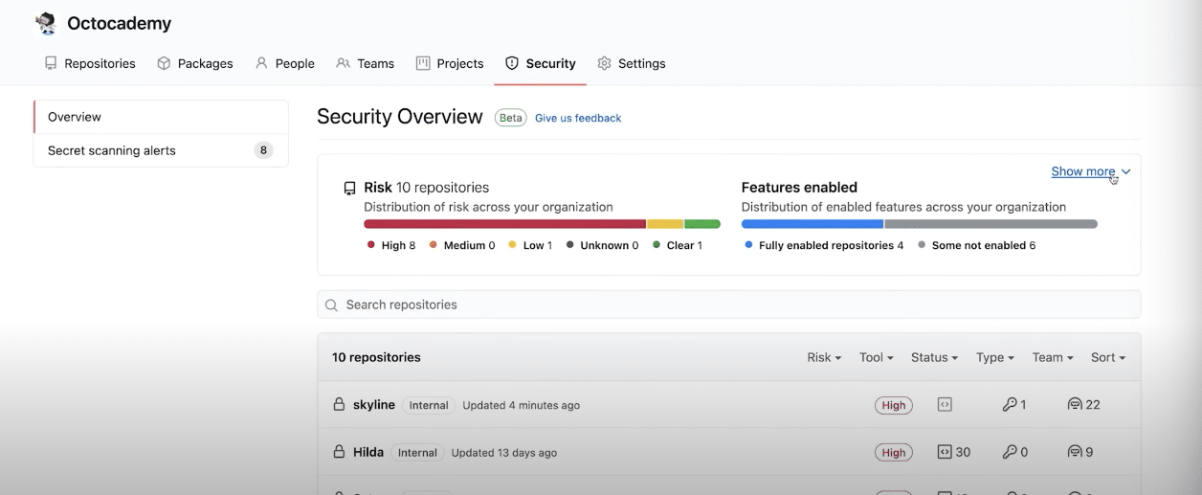Click the 8 alerts counter badge

(x=263, y=150)
